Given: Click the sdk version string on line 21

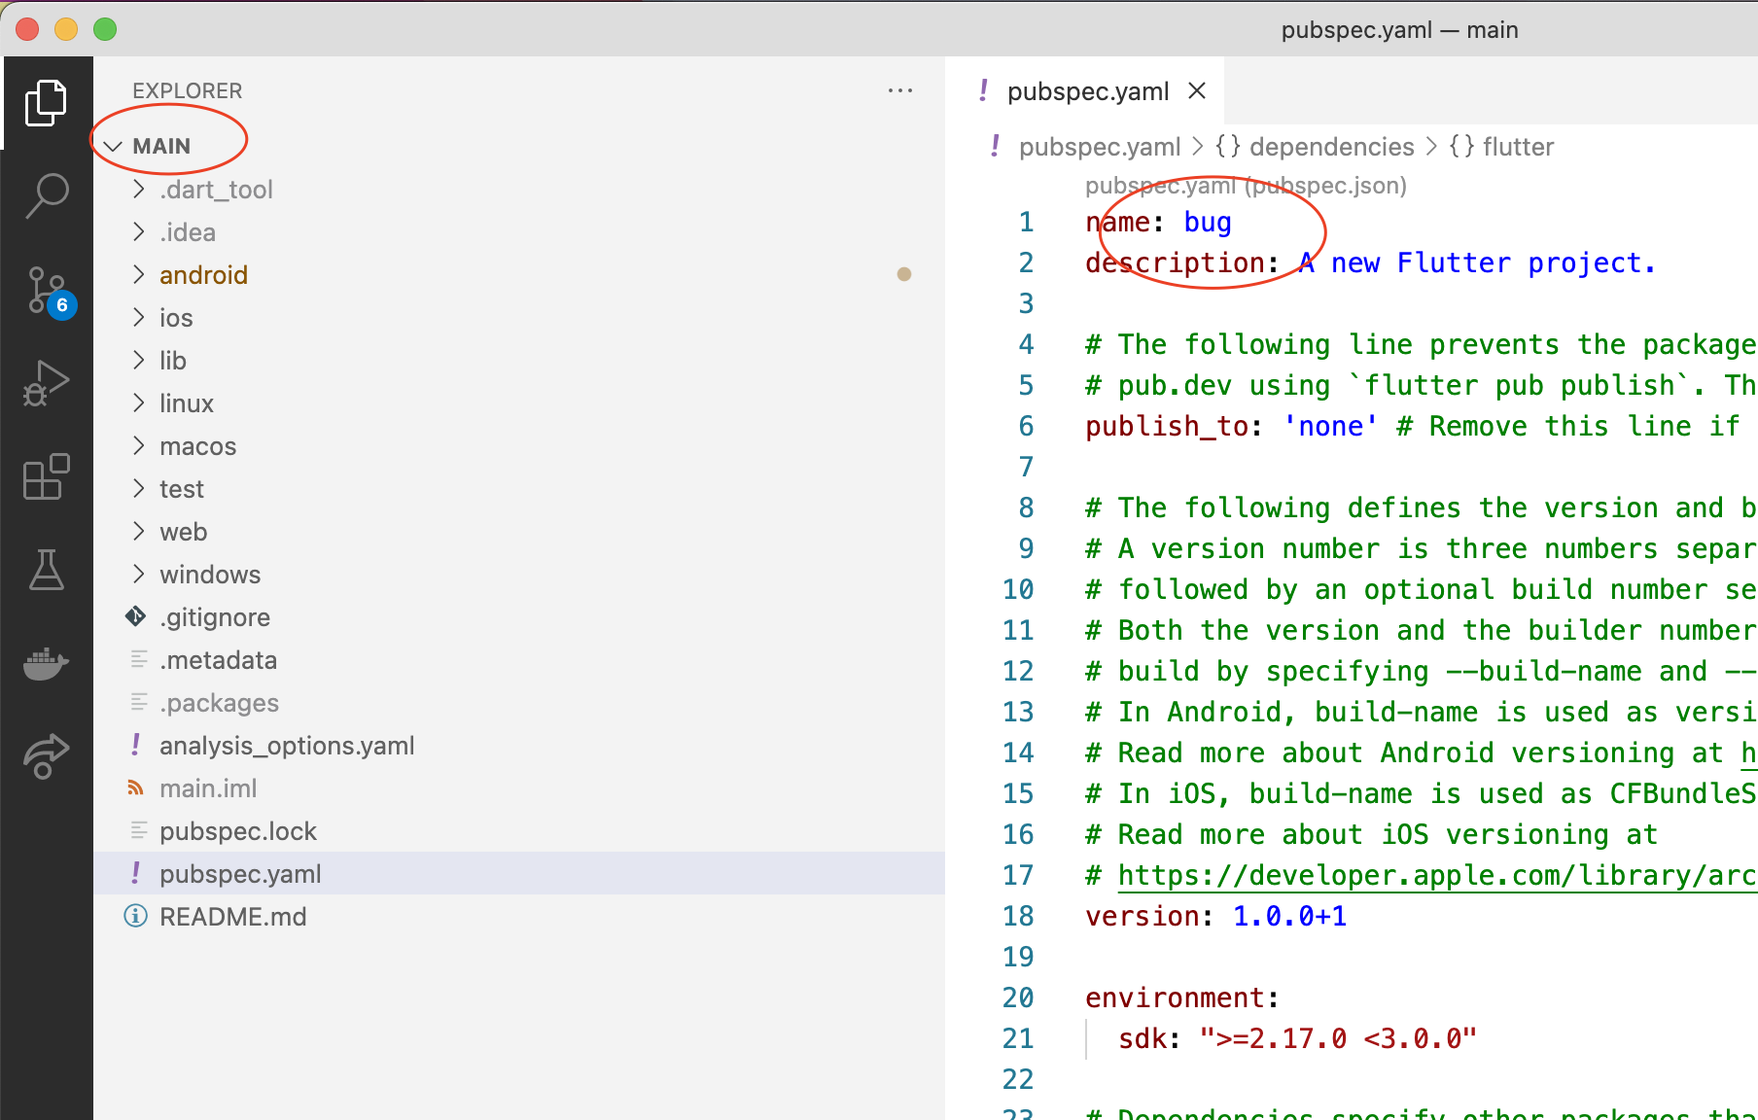Looking at the screenshot, I should tap(1338, 1038).
